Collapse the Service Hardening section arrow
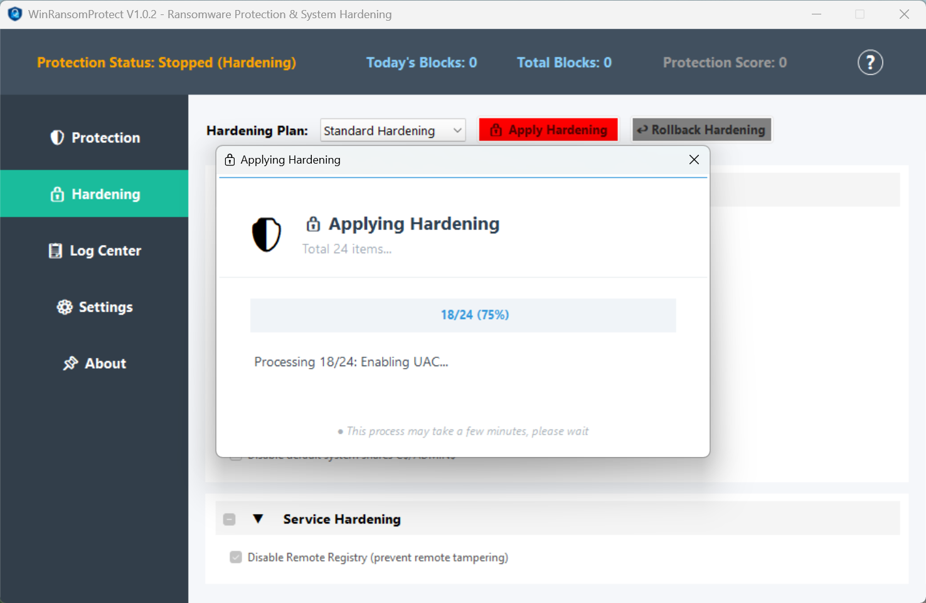Image resolution: width=926 pixels, height=603 pixels. pos(258,519)
